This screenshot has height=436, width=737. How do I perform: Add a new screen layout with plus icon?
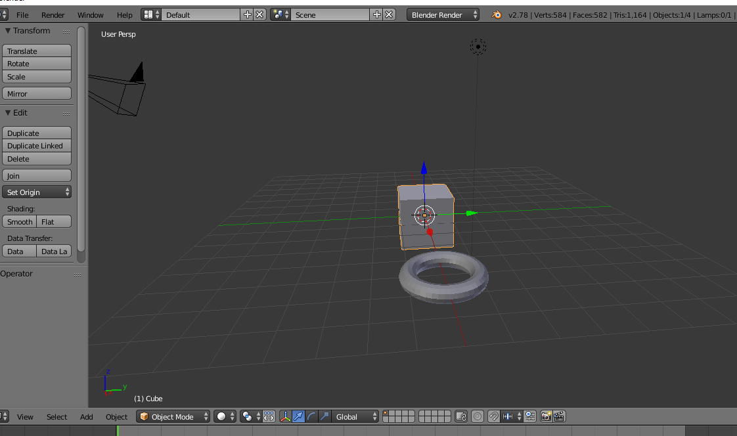(247, 14)
